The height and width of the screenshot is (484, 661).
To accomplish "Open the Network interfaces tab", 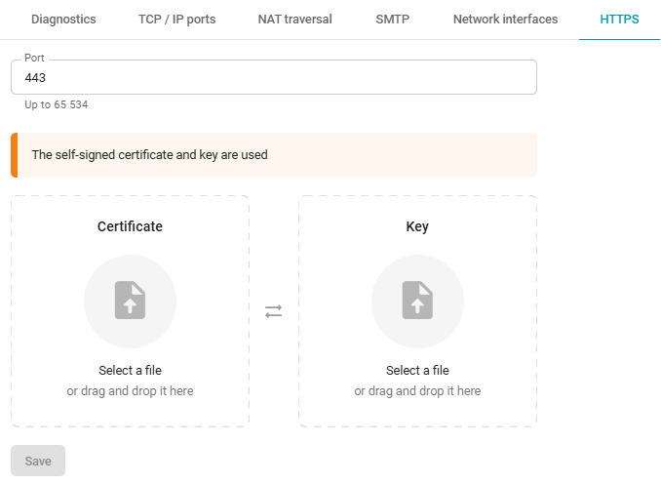I will tap(505, 20).
